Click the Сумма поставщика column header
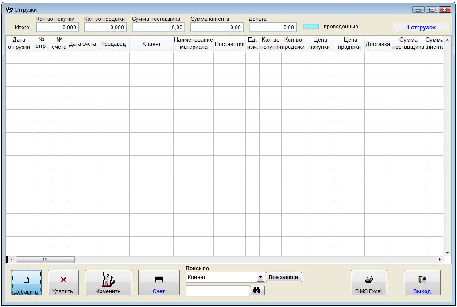Screen dimensions: 457x307 [408, 43]
